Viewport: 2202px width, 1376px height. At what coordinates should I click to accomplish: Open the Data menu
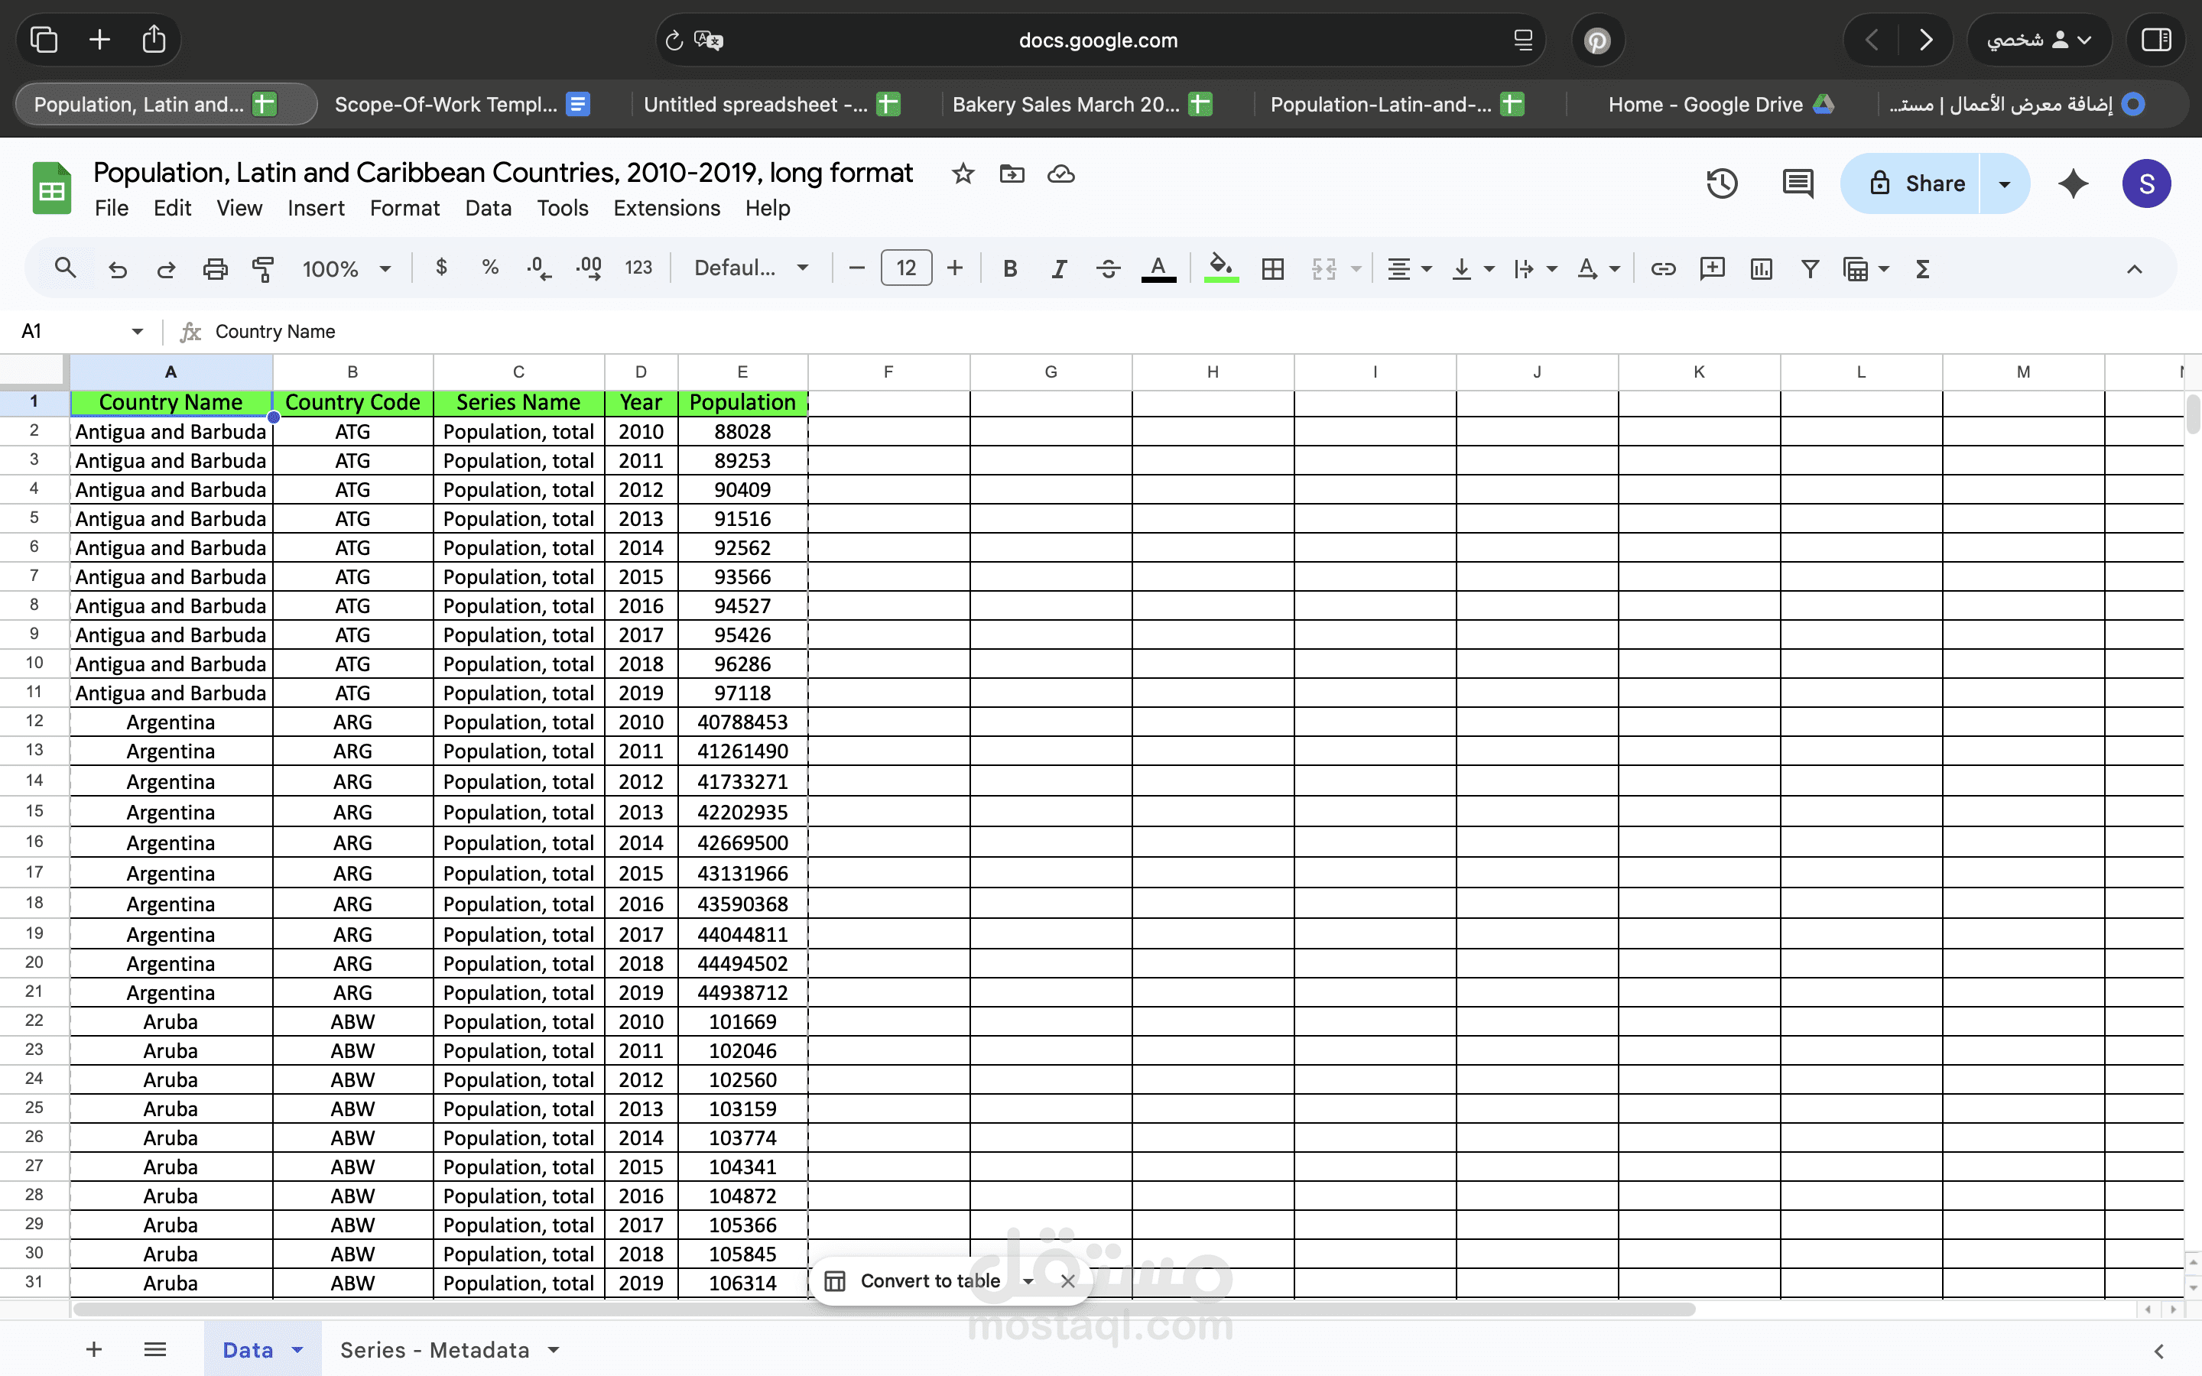pos(488,209)
